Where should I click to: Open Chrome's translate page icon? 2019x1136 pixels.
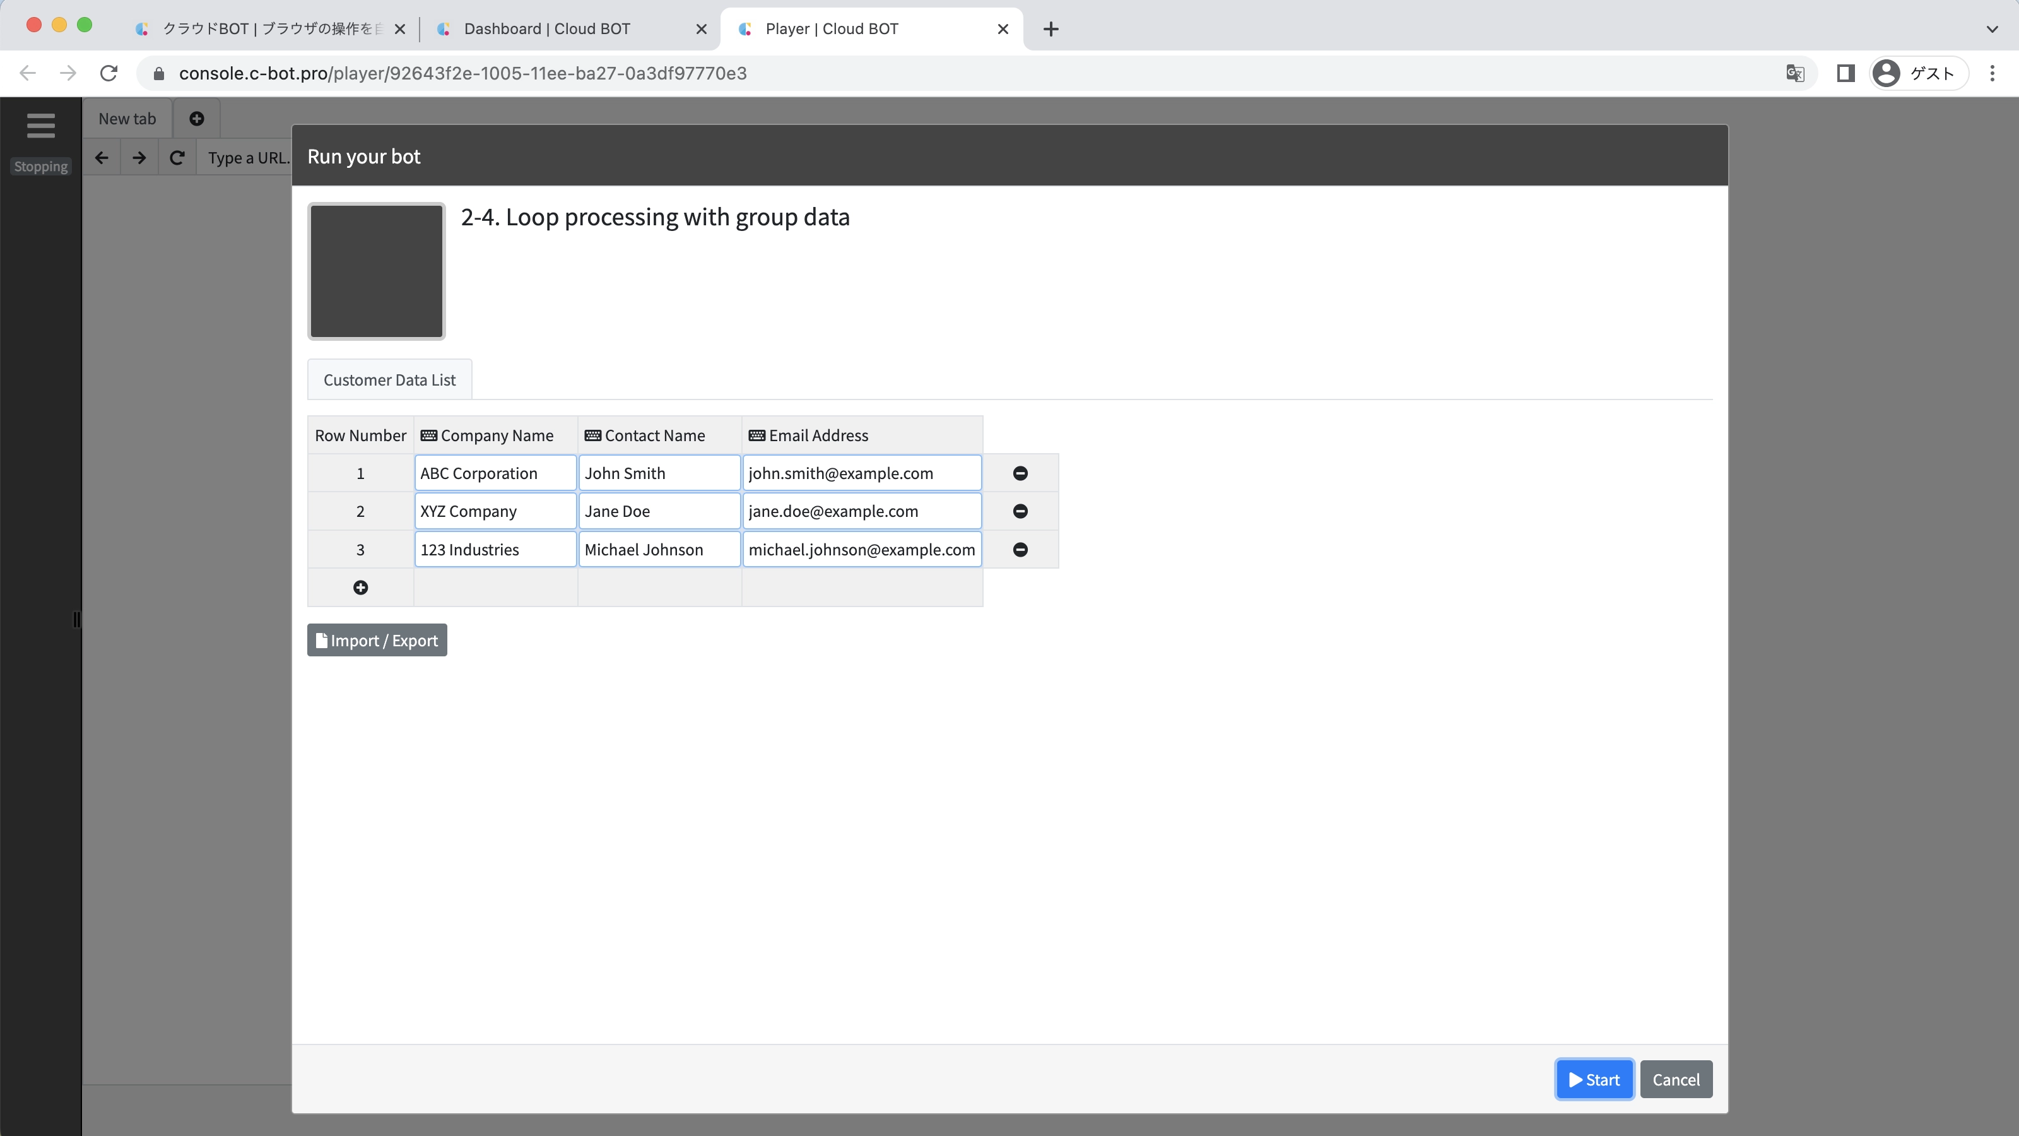(1795, 73)
